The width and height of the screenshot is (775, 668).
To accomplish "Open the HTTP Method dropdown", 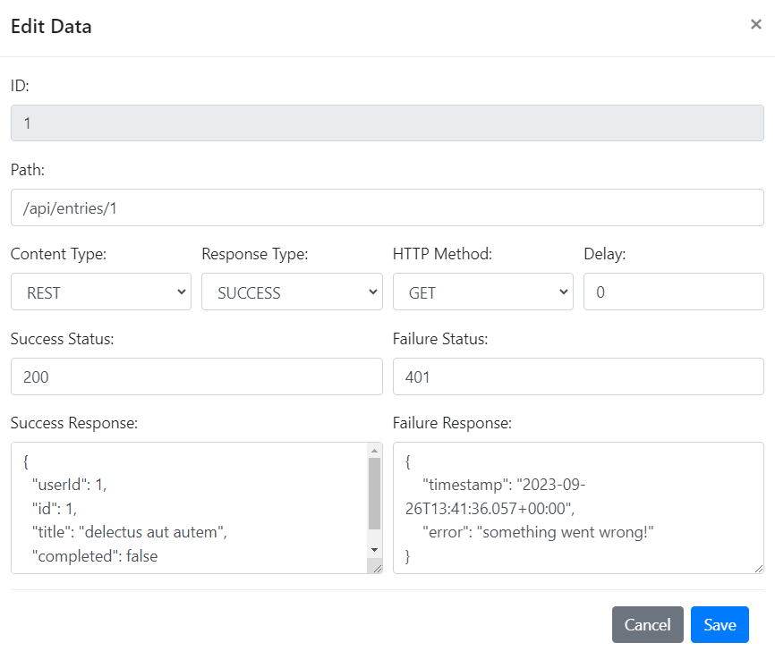I will click(482, 292).
